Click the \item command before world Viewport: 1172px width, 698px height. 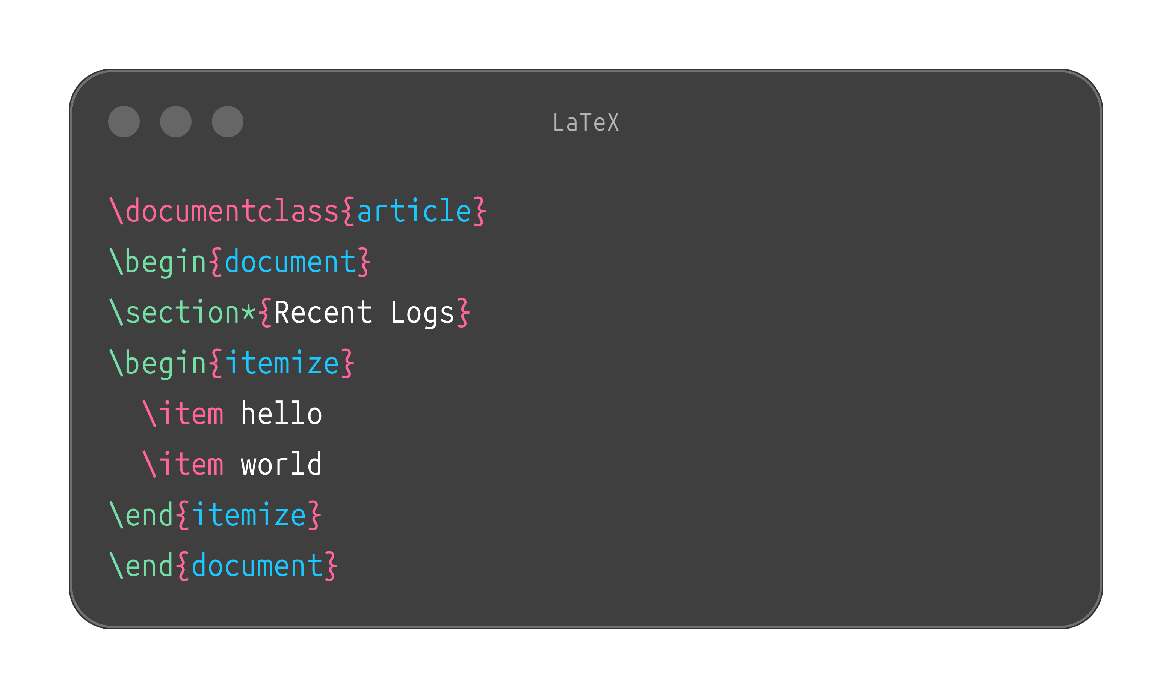pyautogui.click(x=183, y=465)
